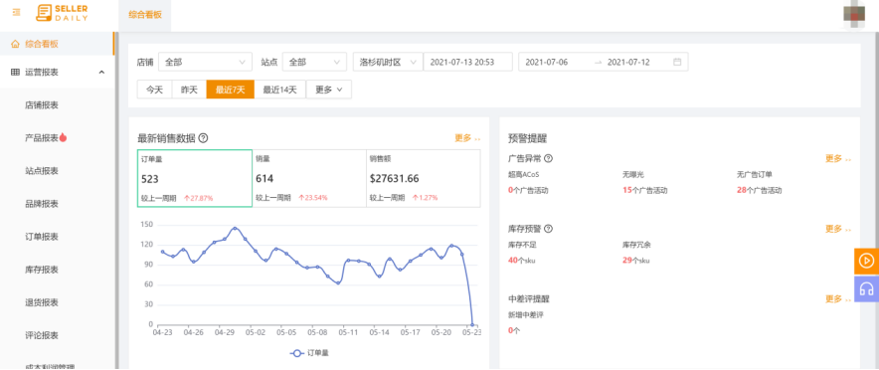
Task: Click the 2021-07-13 20:53 time field
Action: point(468,63)
